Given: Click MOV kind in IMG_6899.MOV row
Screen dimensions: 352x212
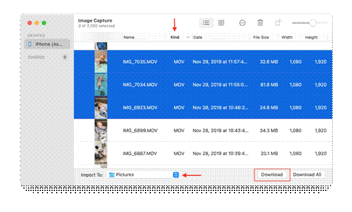Looking at the screenshot, I should pos(179,131).
